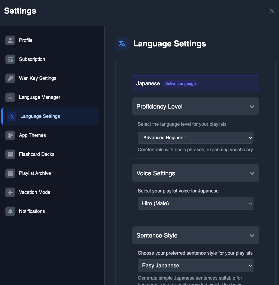Switch to the Language Manager tab
This screenshot has width=279, height=285.
click(40, 97)
